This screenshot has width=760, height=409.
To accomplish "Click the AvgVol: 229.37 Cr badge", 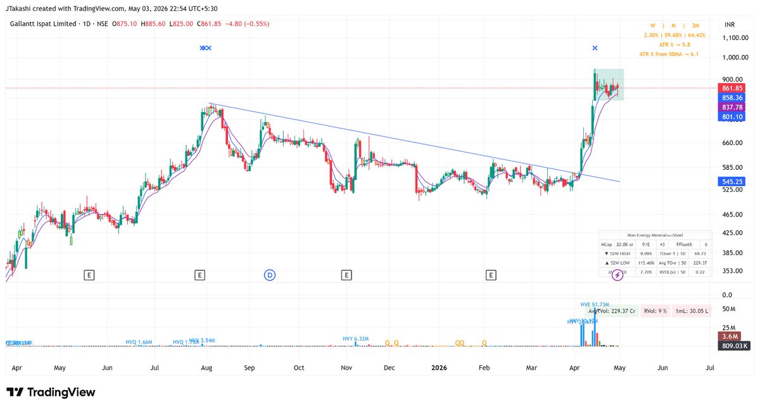I will coord(613,311).
